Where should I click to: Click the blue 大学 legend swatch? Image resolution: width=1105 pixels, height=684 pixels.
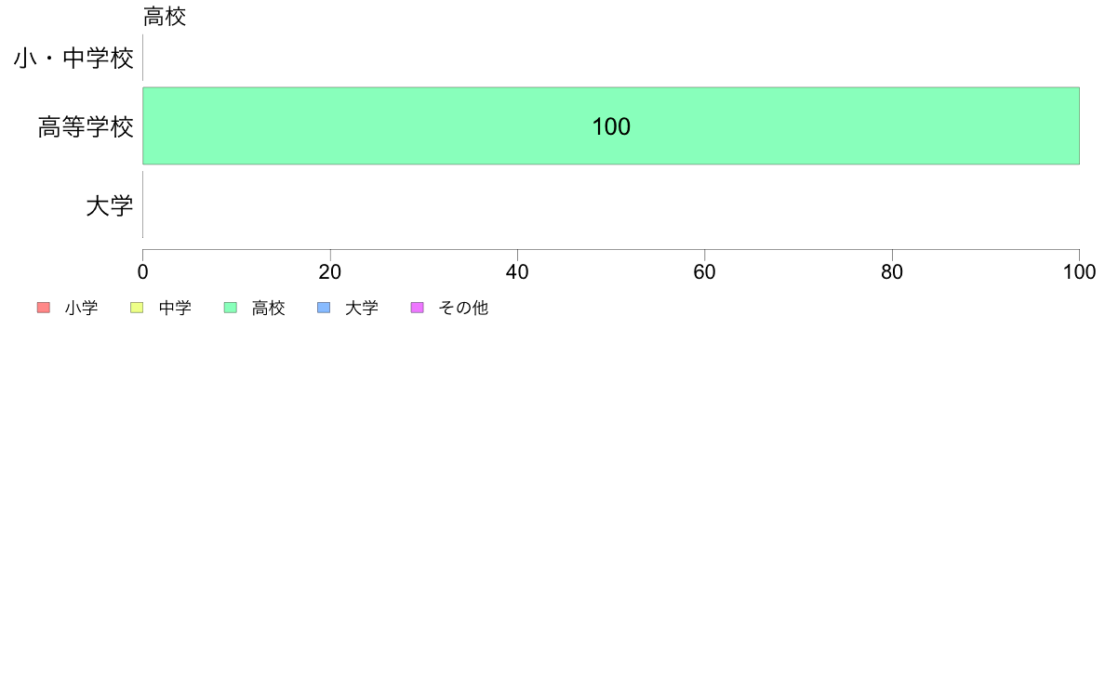coord(324,308)
